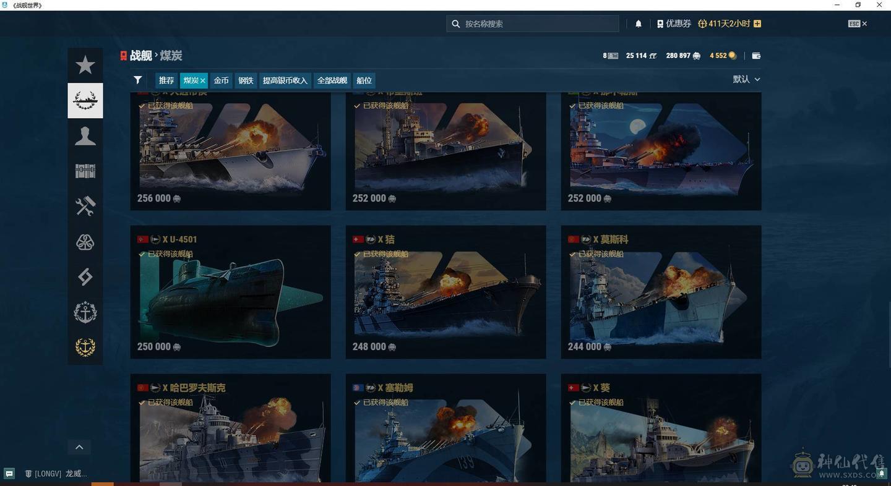Click the [LONGV] clan chat label
Screen dimensions: 891x486
tap(56, 474)
